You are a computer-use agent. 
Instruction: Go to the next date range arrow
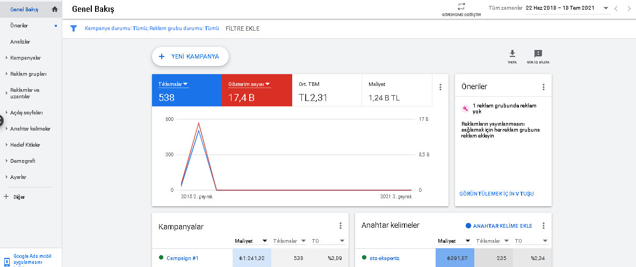click(x=628, y=8)
